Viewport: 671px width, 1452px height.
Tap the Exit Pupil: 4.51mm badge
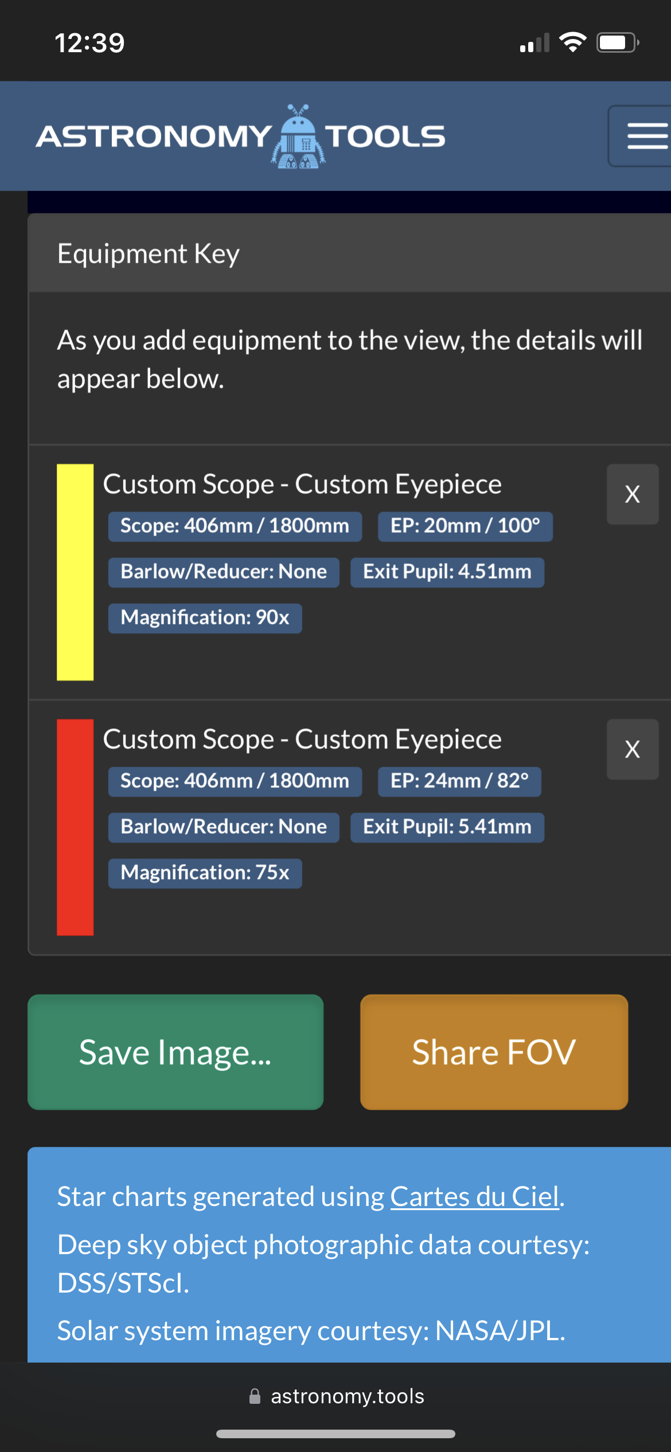(447, 572)
